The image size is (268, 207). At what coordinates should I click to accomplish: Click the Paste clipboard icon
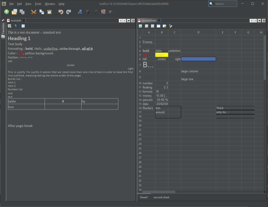50,12
